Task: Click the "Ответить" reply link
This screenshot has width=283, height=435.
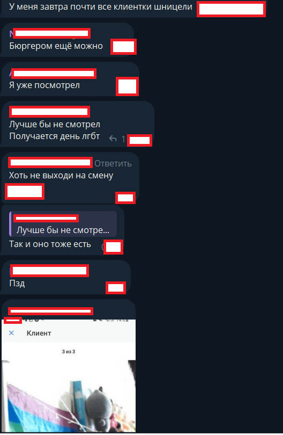Action: [113, 163]
